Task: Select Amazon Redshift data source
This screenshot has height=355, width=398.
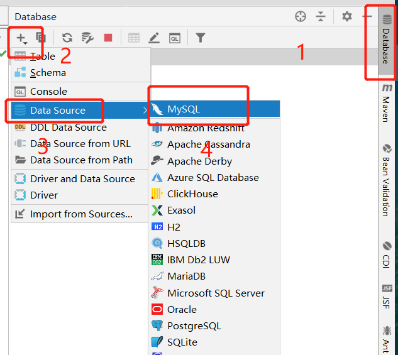Action: 214,128
